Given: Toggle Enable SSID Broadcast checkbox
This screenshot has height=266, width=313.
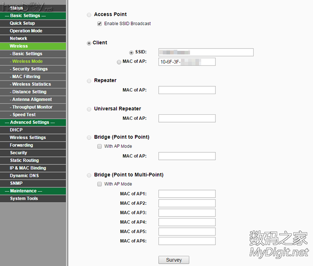Looking at the screenshot, I should click(99, 24).
